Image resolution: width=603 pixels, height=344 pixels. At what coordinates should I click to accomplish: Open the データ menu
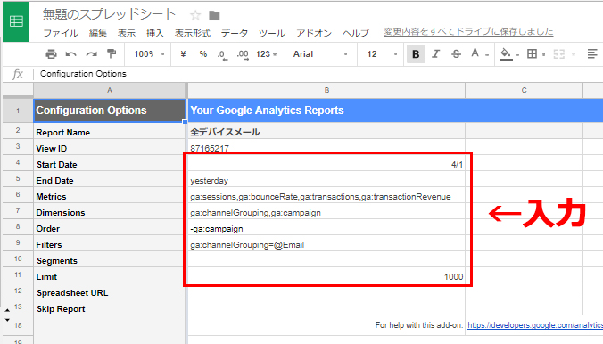[235, 34]
